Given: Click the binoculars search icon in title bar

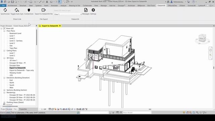Looking at the screenshot, I should (x=168, y=2).
